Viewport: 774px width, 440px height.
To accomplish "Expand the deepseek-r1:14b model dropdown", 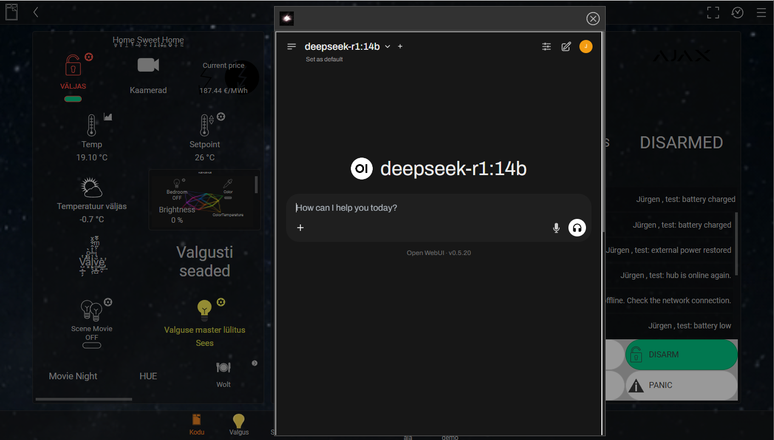I will [x=388, y=47].
